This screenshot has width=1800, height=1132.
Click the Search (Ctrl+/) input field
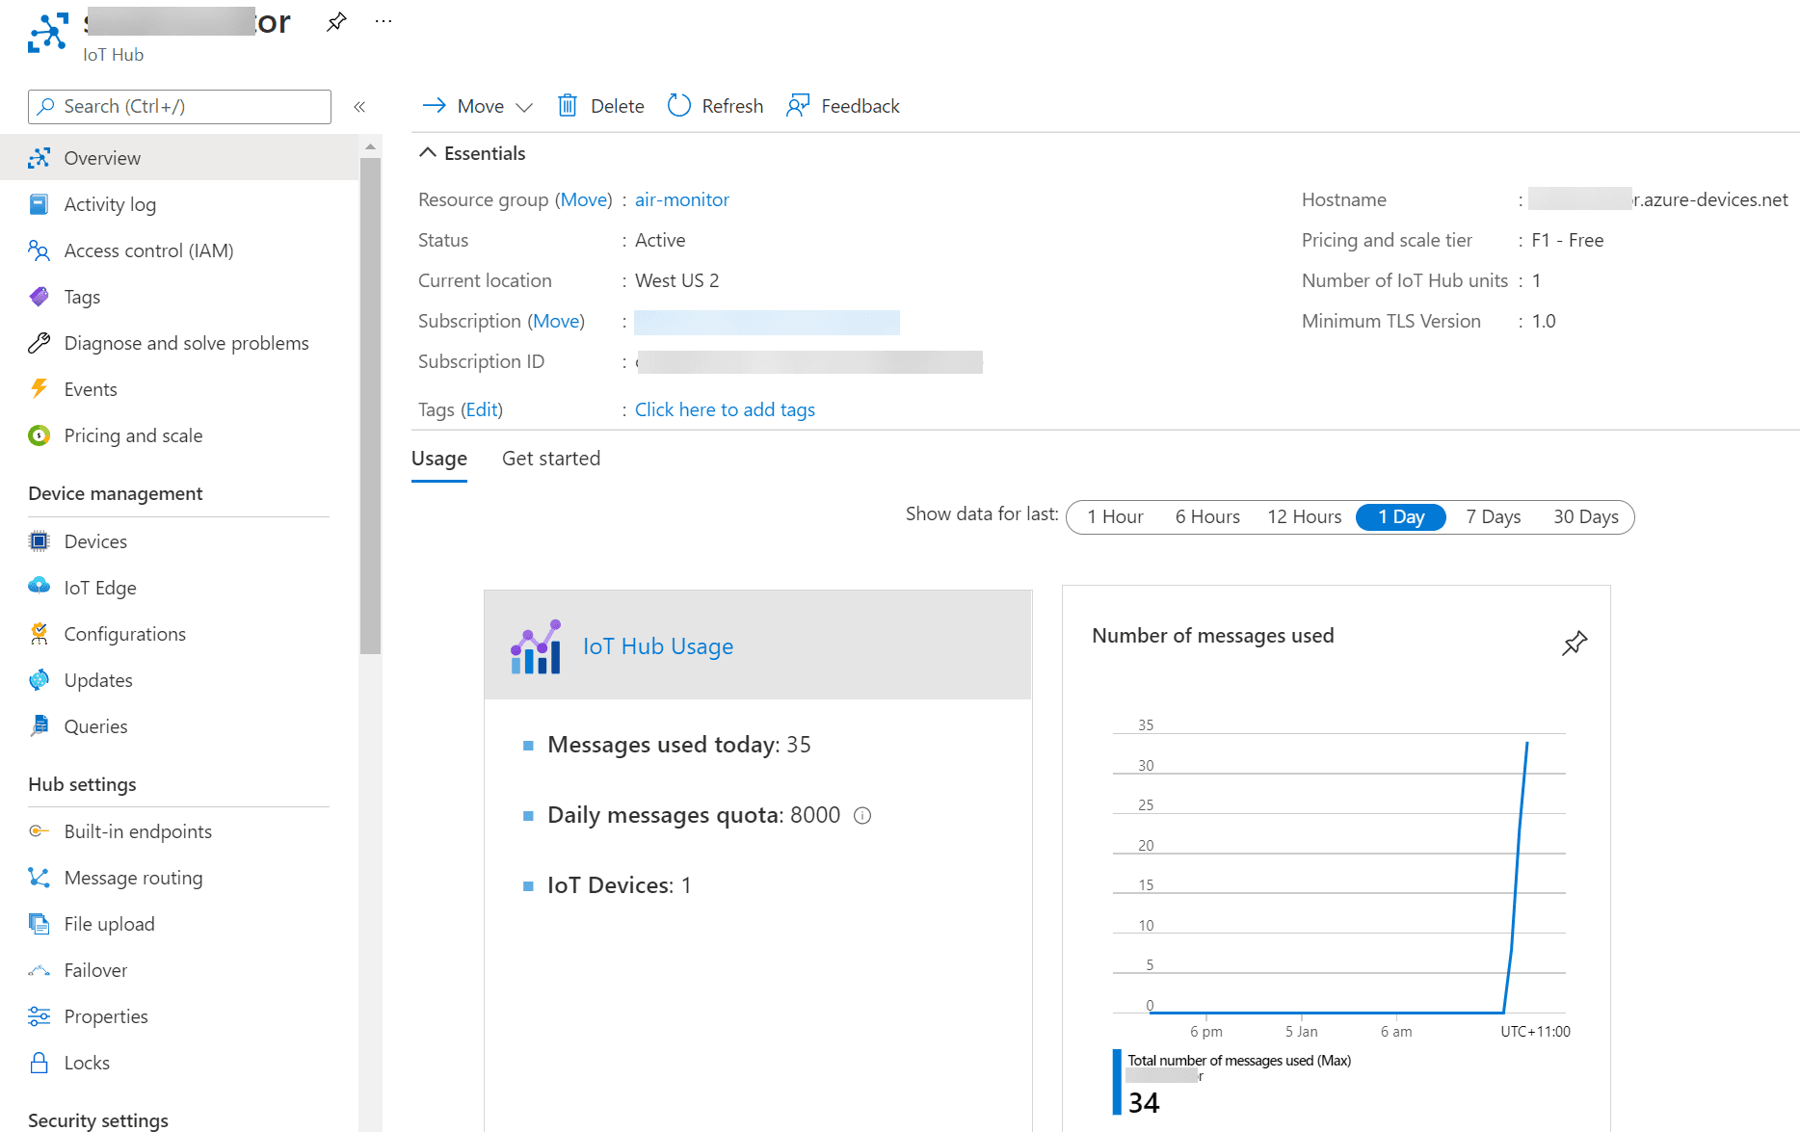pyautogui.click(x=179, y=107)
